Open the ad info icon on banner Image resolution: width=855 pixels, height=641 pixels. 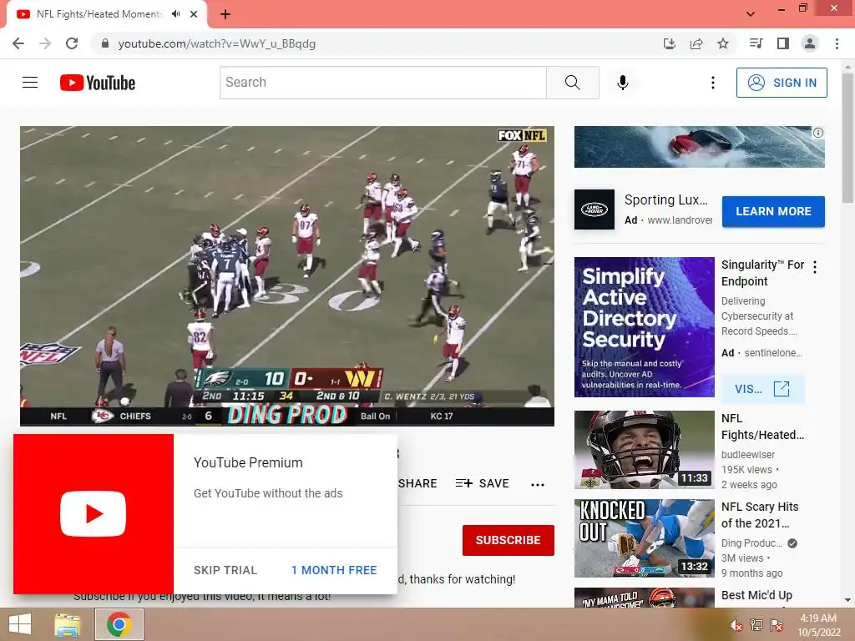tap(818, 133)
